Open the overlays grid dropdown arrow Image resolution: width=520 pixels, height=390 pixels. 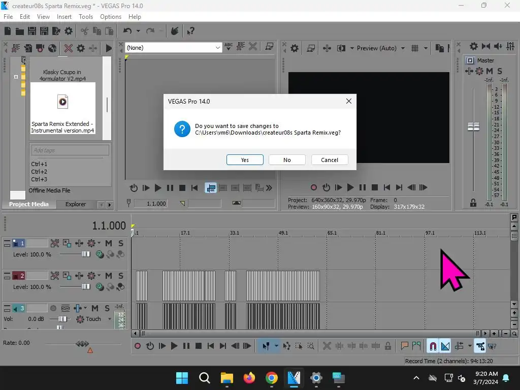click(426, 48)
